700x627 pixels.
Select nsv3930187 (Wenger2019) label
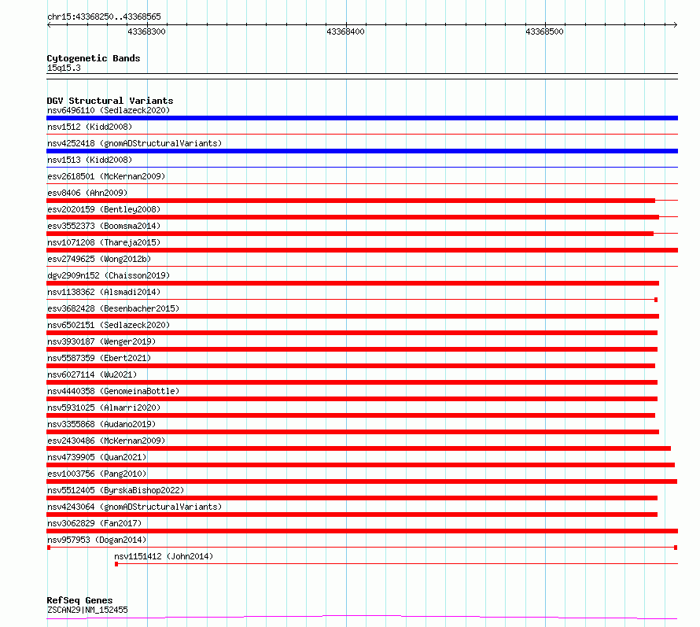[x=101, y=341]
